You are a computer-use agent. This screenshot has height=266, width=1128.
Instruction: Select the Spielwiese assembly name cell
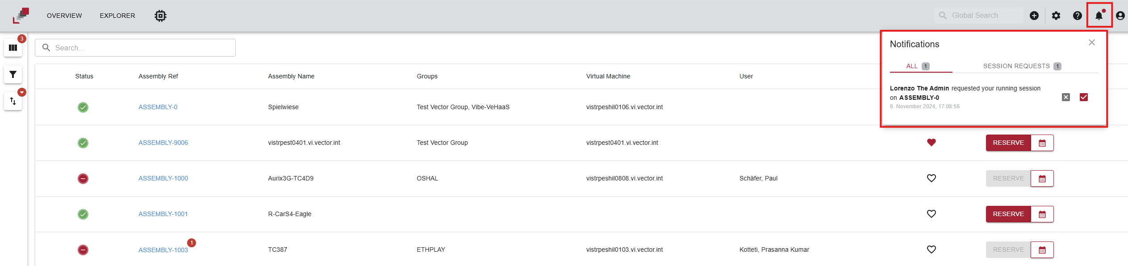tap(284, 107)
